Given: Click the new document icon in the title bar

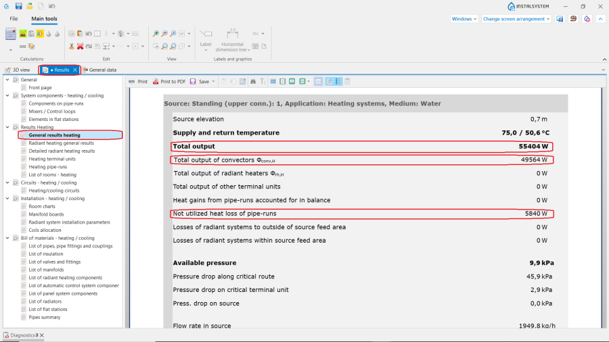Looking at the screenshot, I should point(41,6).
